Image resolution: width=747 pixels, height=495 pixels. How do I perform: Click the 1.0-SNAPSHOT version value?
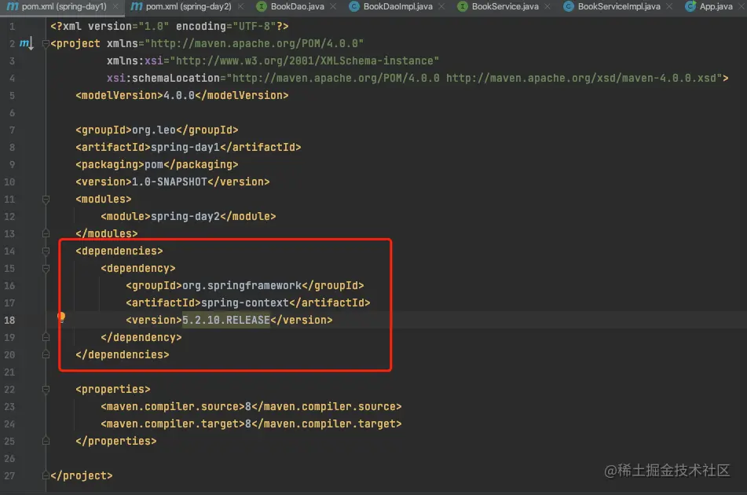click(170, 182)
